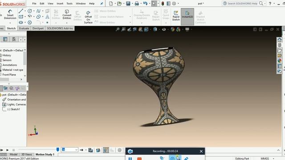
Task: Create a New document
Action: [x=111, y=4]
